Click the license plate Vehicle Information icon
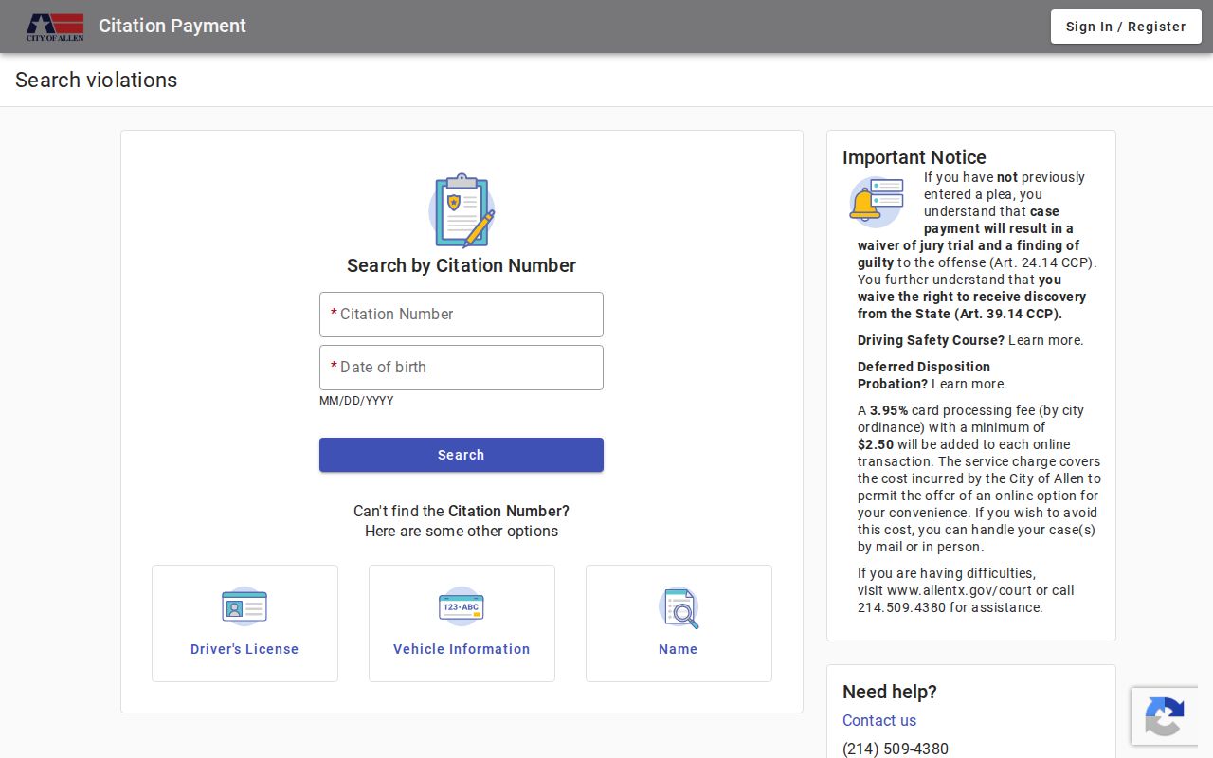1213x758 pixels. pos(462,606)
